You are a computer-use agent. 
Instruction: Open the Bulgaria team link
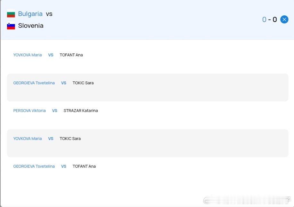pos(30,14)
